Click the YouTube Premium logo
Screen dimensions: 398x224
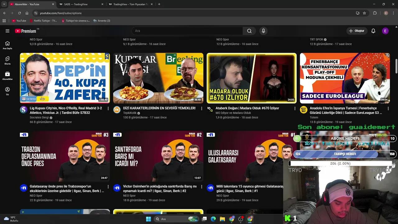[x=26, y=31]
